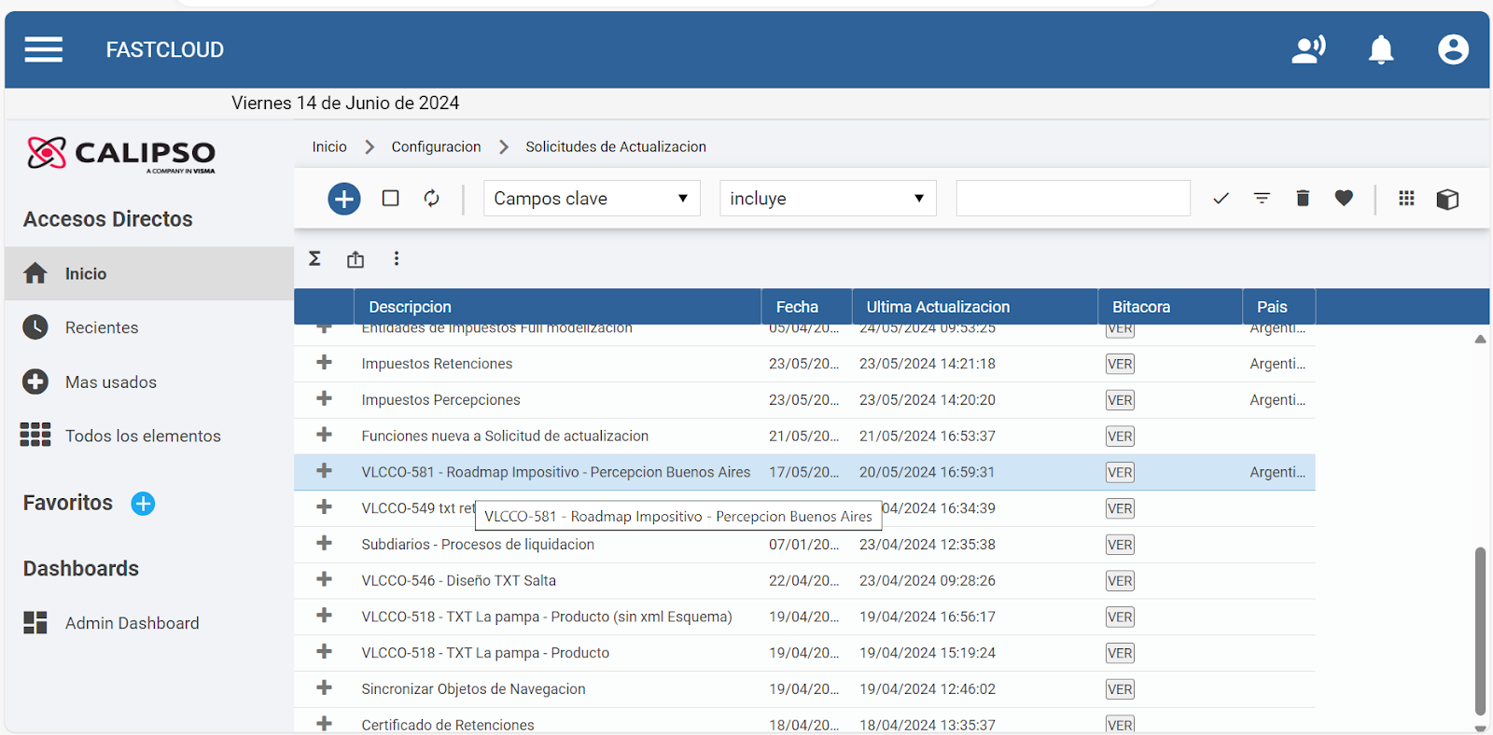Image resolution: width=1493 pixels, height=735 pixels.
Task: Navigate to Inicio breadcrumb
Action: [329, 146]
